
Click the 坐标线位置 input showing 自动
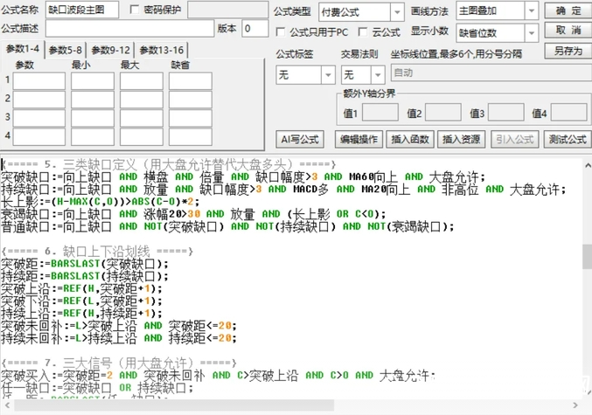coord(491,73)
